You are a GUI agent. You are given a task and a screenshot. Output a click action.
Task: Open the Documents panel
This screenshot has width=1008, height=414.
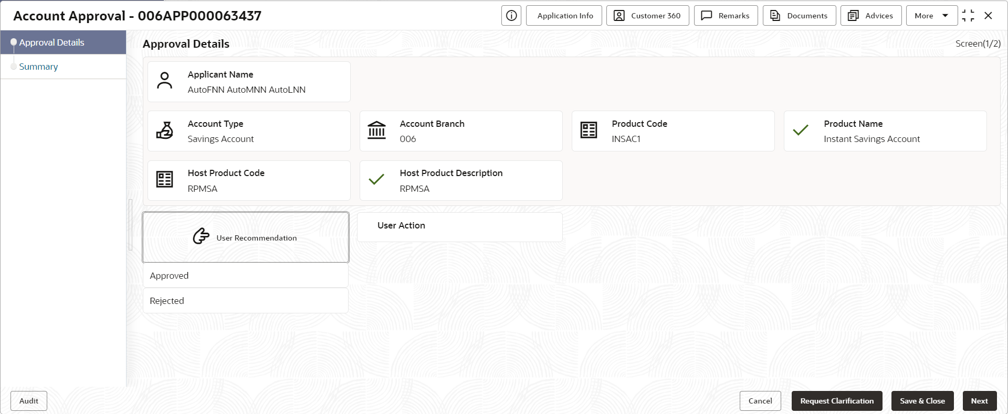coord(799,16)
